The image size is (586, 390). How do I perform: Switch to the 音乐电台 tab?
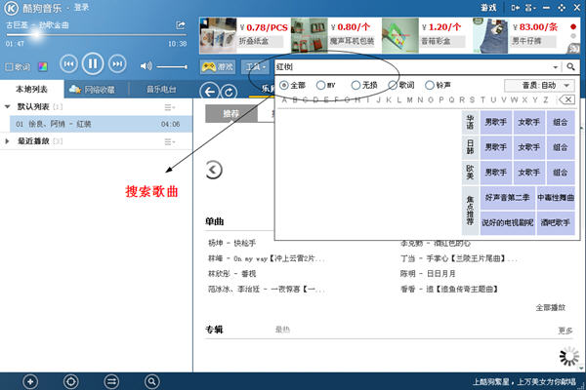click(x=158, y=90)
